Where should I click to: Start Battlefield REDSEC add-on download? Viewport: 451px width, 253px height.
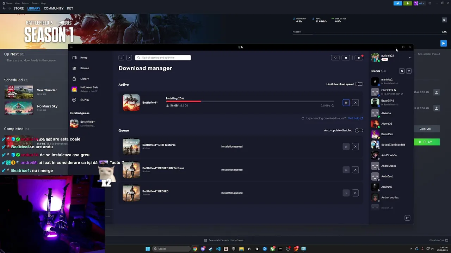click(x=346, y=193)
